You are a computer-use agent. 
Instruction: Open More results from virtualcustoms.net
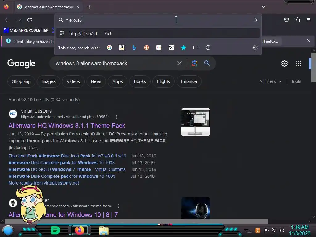pyautogui.click(x=44, y=183)
